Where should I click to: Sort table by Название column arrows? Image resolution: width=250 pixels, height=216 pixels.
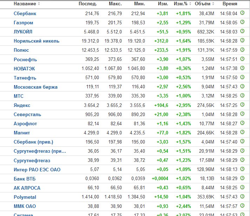click(x=39, y=4)
